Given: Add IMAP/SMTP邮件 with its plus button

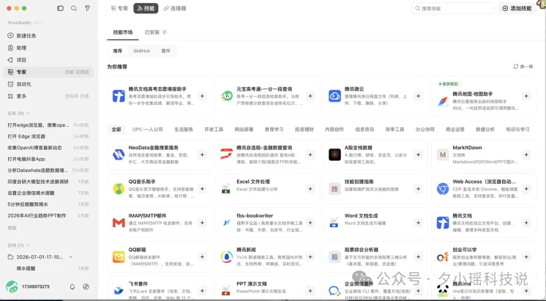Looking at the screenshot, I should (202, 223).
